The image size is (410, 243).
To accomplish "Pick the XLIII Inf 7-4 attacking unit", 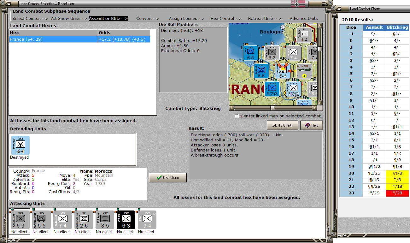I will (62, 220).
